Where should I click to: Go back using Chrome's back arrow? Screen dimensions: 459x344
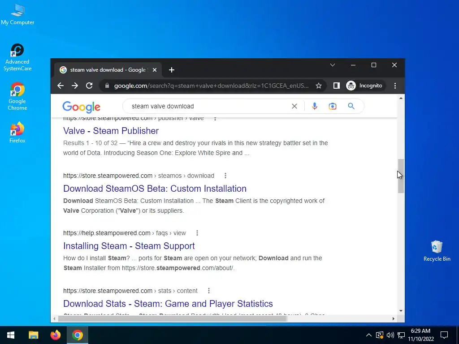point(61,86)
